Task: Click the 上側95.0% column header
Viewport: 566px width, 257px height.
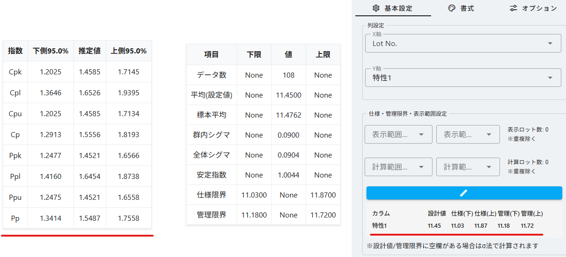Action: [128, 51]
